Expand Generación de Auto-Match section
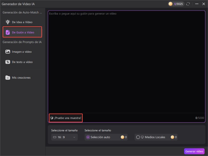The height and width of the screenshot is (156, 208). click(22, 12)
